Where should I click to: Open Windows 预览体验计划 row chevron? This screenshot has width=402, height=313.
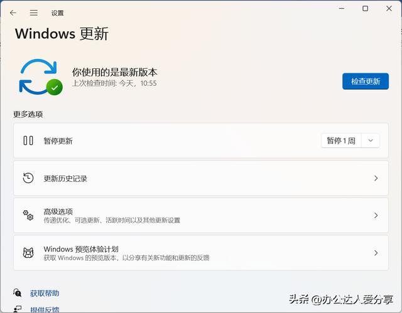click(x=376, y=253)
